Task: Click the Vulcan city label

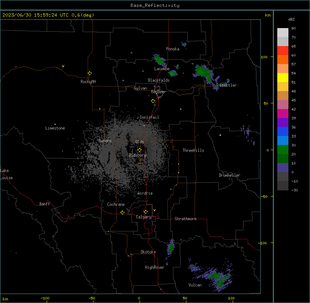Action: tap(195, 285)
